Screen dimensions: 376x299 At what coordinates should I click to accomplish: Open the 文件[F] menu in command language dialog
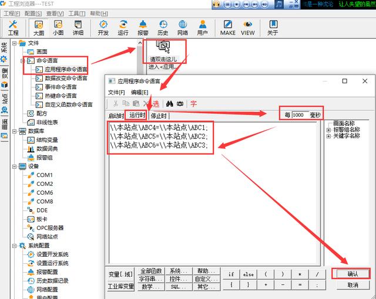point(116,92)
